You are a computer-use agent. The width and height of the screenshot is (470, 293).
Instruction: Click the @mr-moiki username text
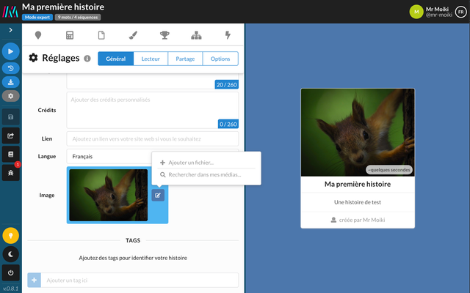(x=439, y=15)
